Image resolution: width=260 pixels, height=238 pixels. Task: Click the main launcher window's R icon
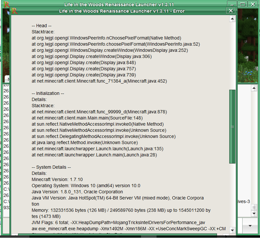6,4
